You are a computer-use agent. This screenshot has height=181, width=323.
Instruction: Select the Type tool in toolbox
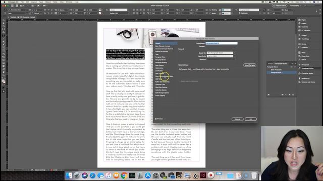pyautogui.click(x=4, y=35)
